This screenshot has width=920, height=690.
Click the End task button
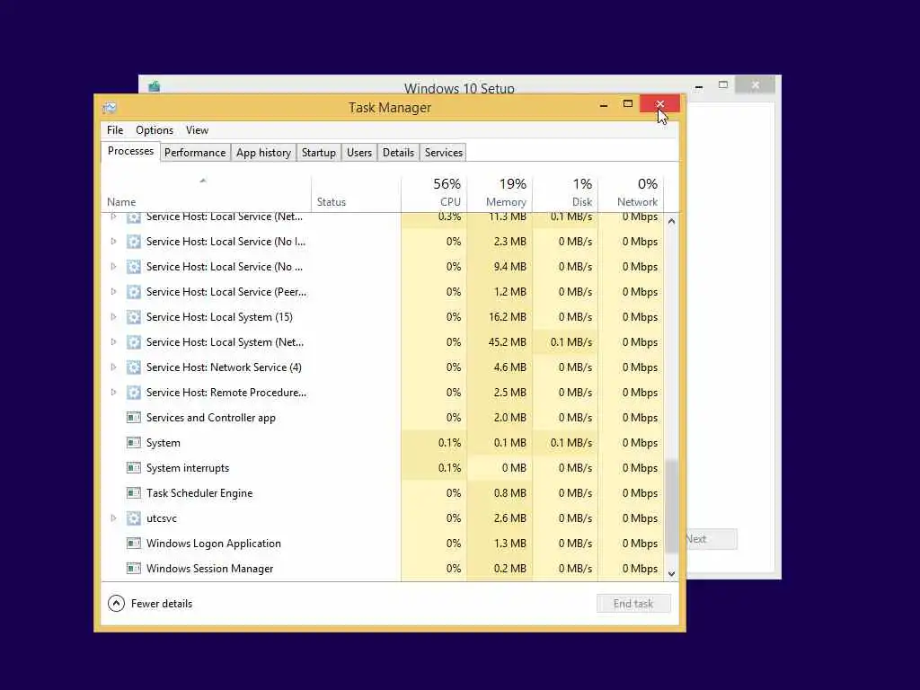click(x=633, y=604)
